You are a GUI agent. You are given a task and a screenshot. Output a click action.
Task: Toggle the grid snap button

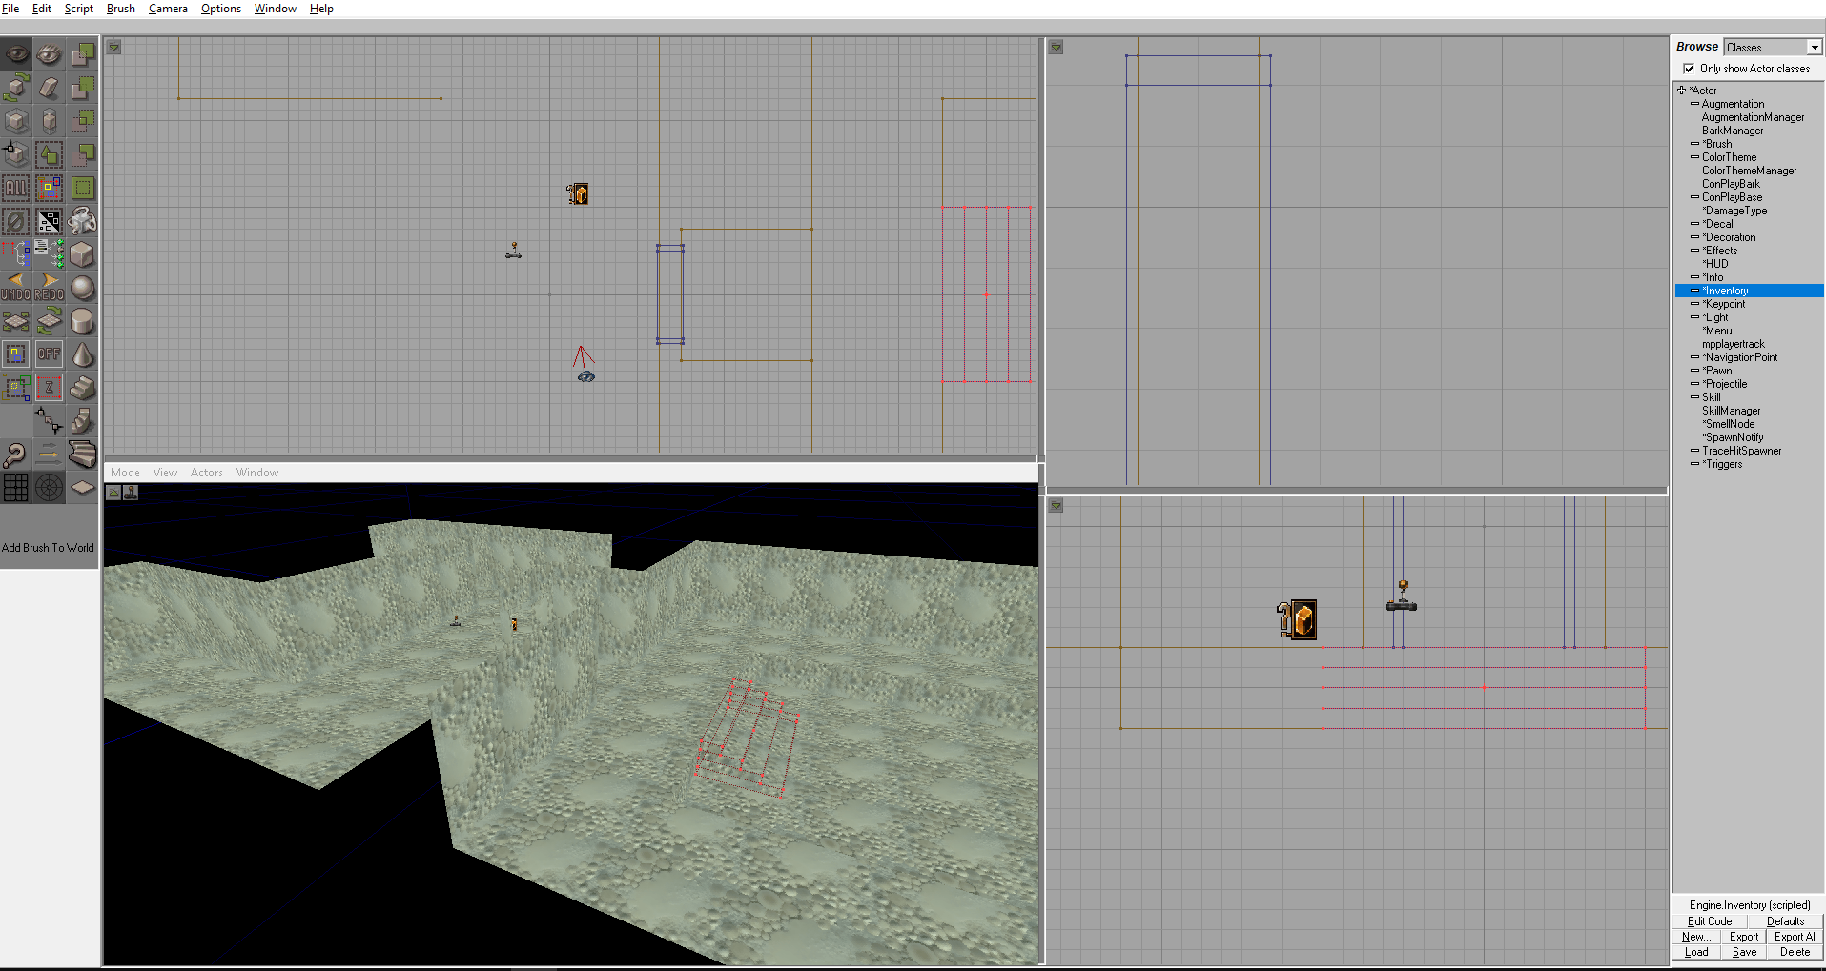click(16, 488)
